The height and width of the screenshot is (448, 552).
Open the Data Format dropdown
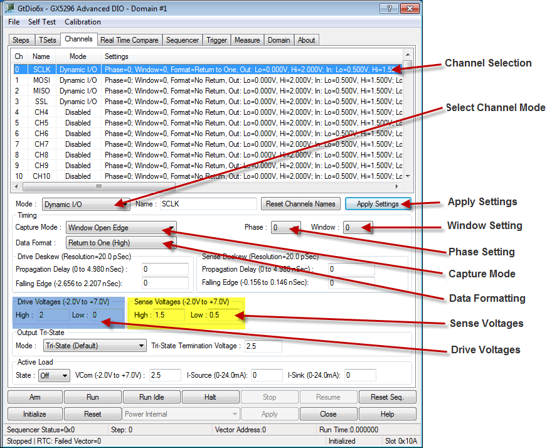(121, 243)
